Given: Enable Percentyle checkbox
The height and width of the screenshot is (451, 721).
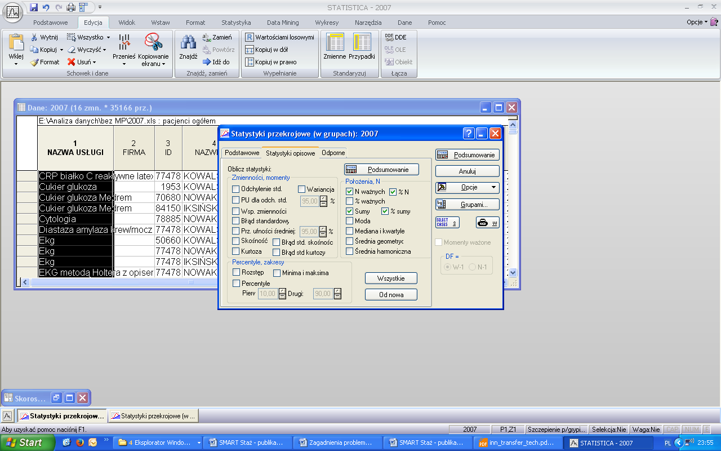Looking at the screenshot, I should (236, 283).
